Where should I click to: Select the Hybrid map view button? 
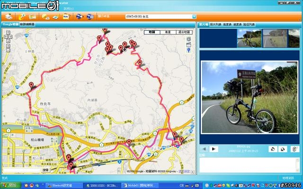pyautogui.click(x=184, y=32)
